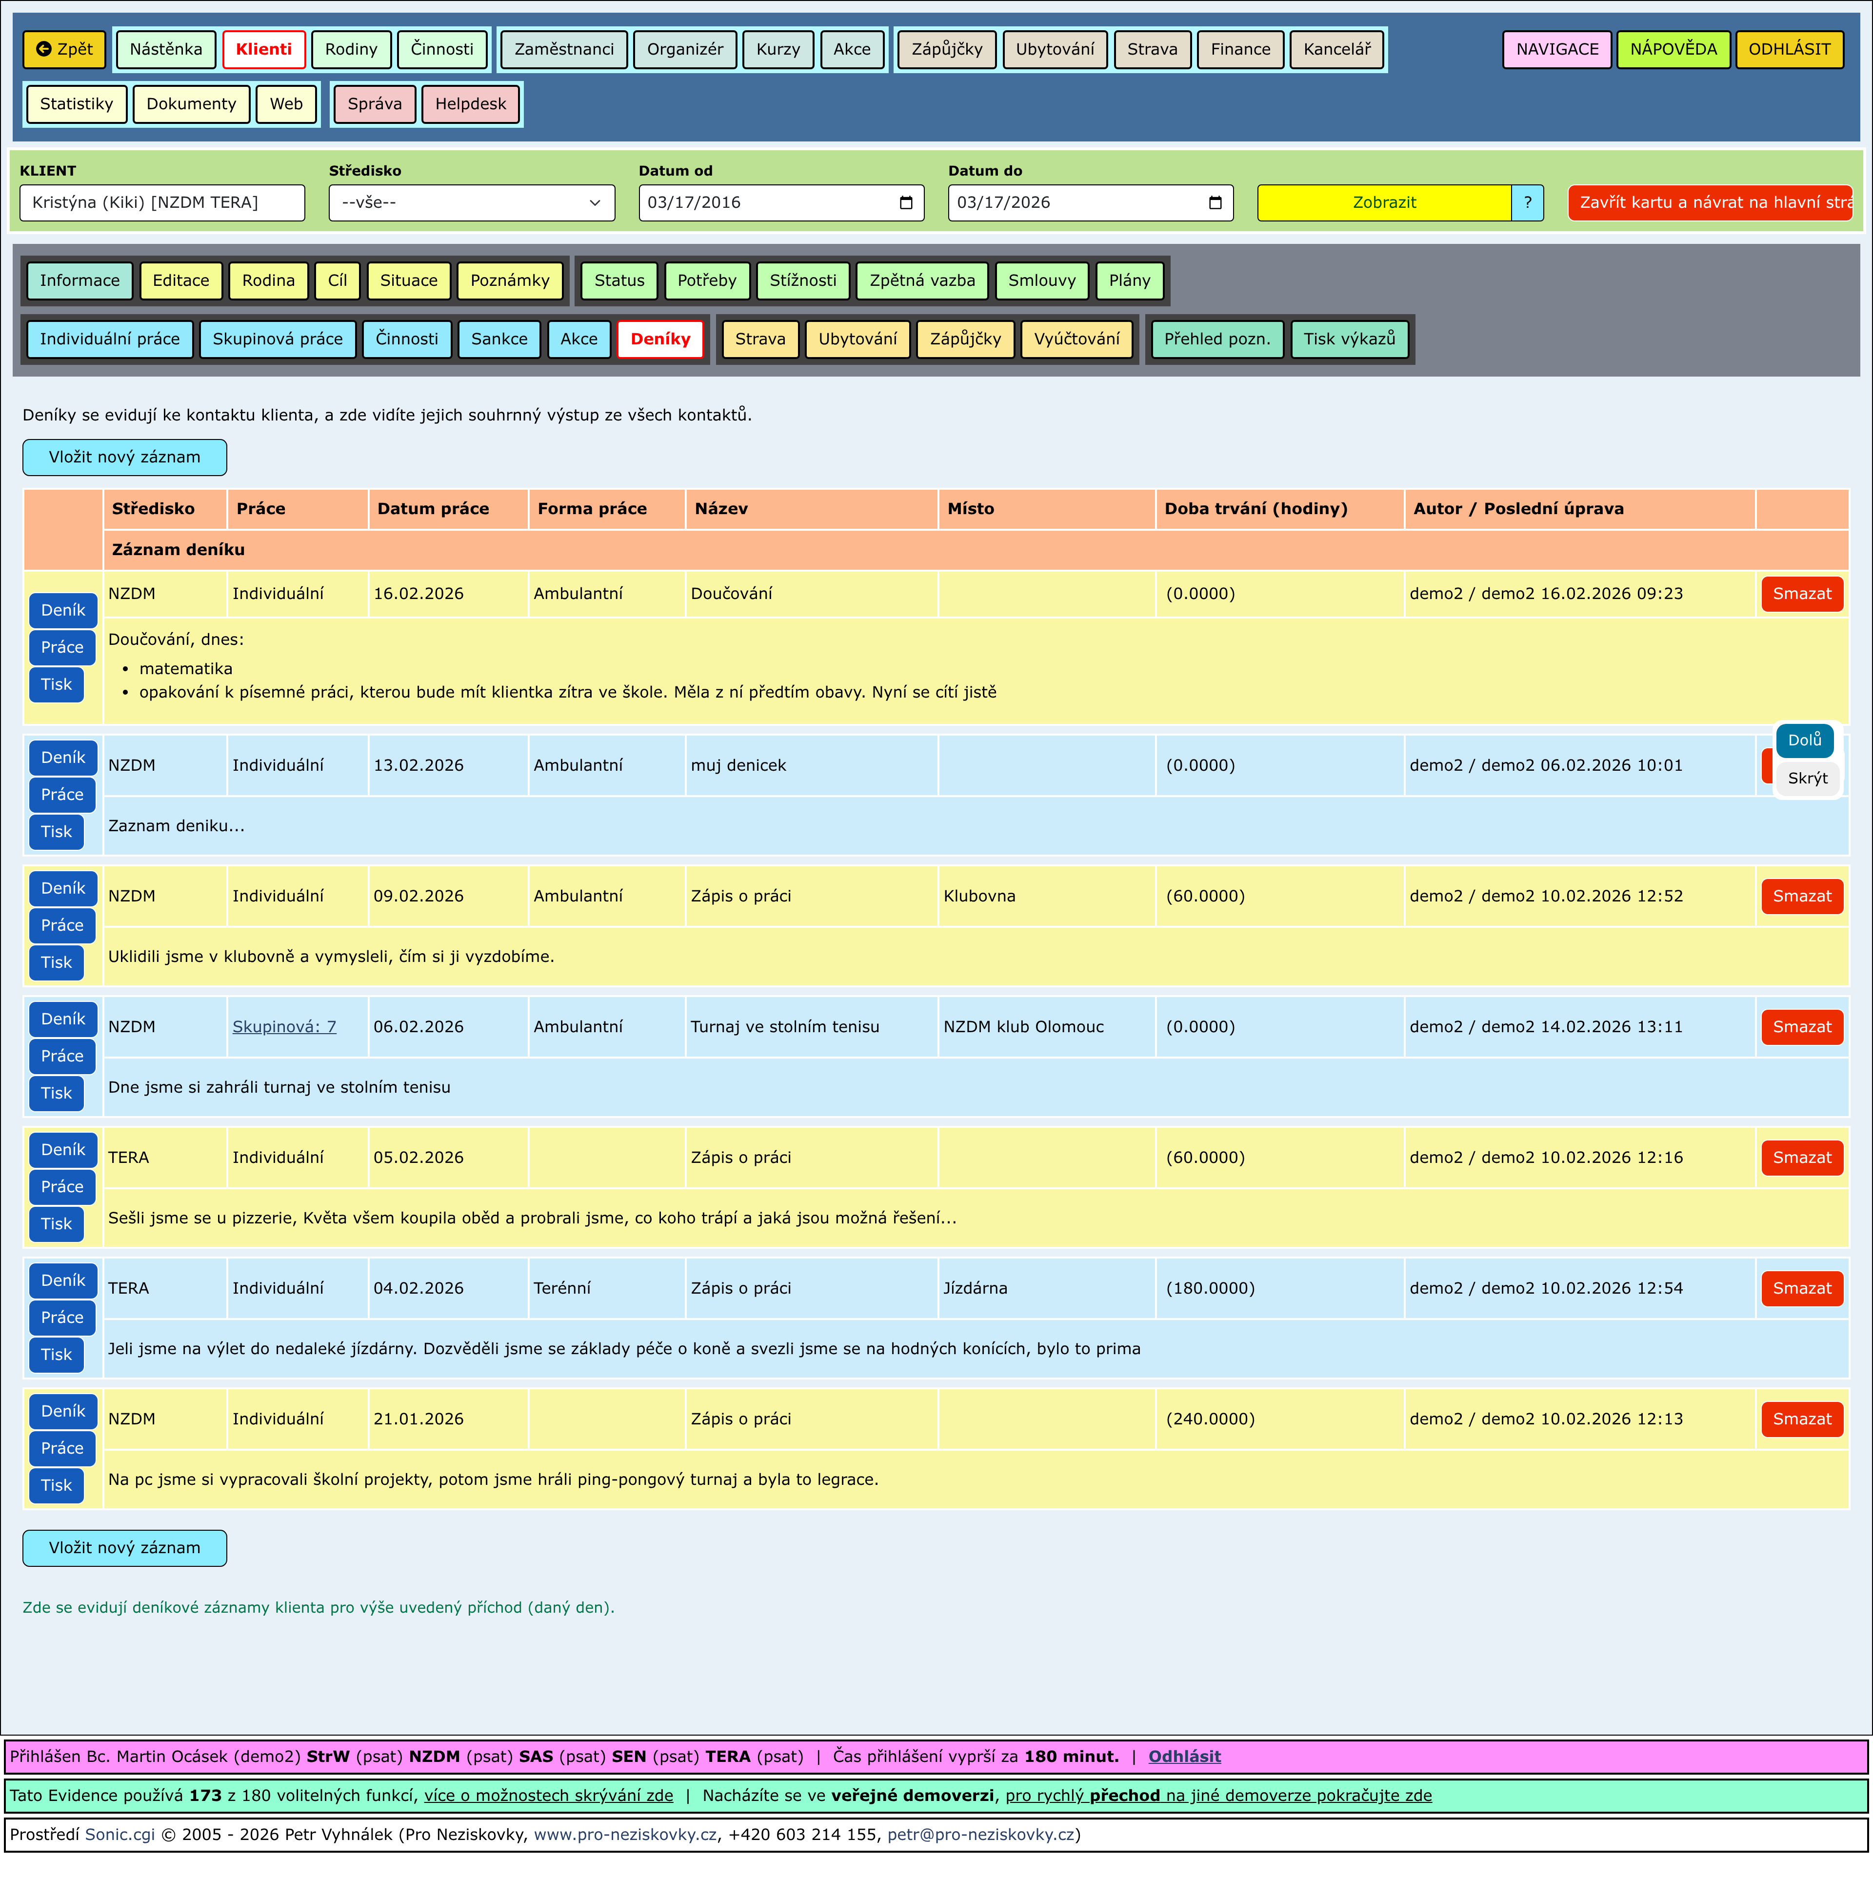The width and height of the screenshot is (1873, 1880).
Task: Hide the floating panel with Skrýt
Action: point(1807,779)
